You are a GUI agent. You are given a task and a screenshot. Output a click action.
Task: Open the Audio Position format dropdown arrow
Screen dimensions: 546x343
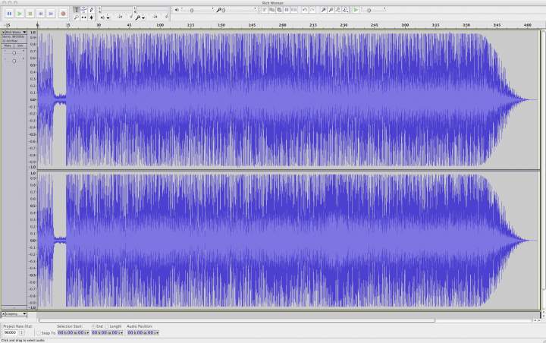pos(158,333)
